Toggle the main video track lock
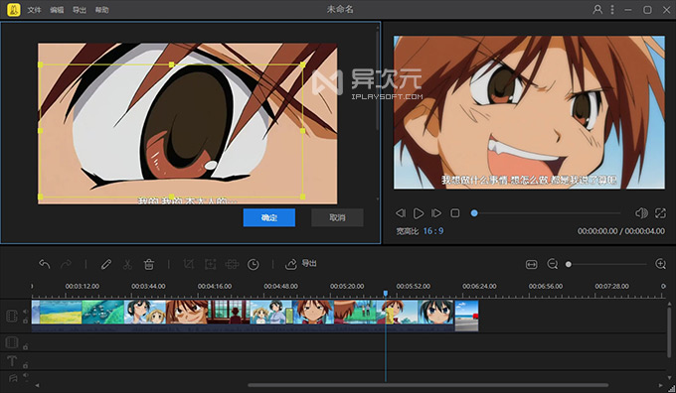The height and width of the screenshot is (393, 676). tap(26, 322)
